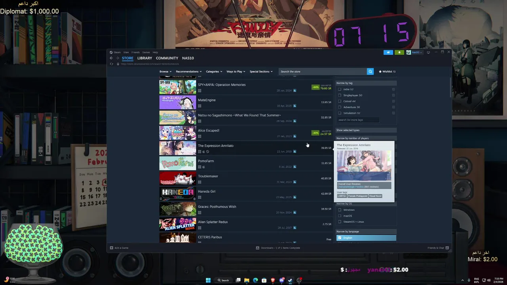Open the Windows Start button
The height and width of the screenshot is (285, 507).
[x=208, y=280]
